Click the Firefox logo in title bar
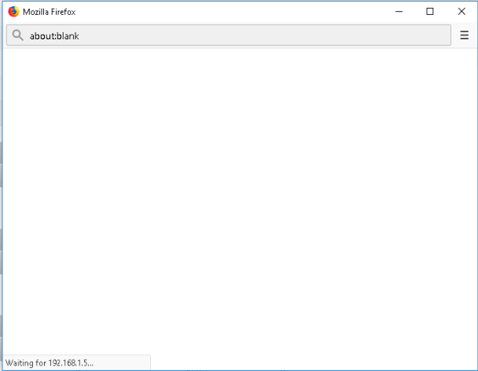Screen dimensions: 478x371 tap(13, 12)
